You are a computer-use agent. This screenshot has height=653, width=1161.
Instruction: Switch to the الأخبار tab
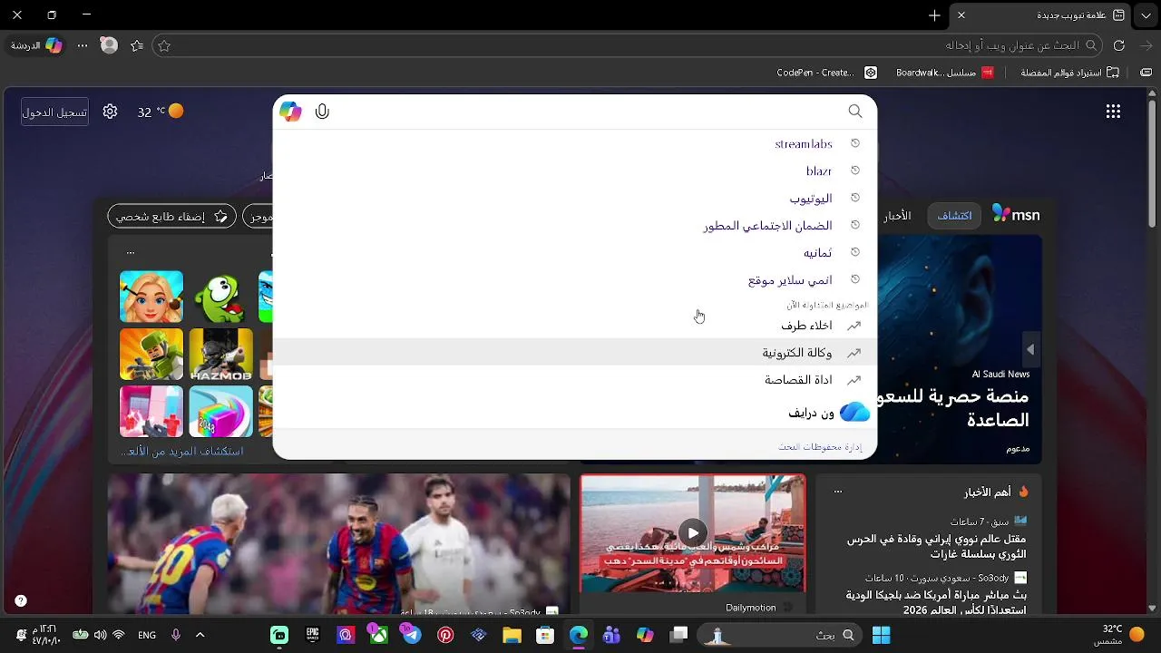pyautogui.click(x=896, y=216)
